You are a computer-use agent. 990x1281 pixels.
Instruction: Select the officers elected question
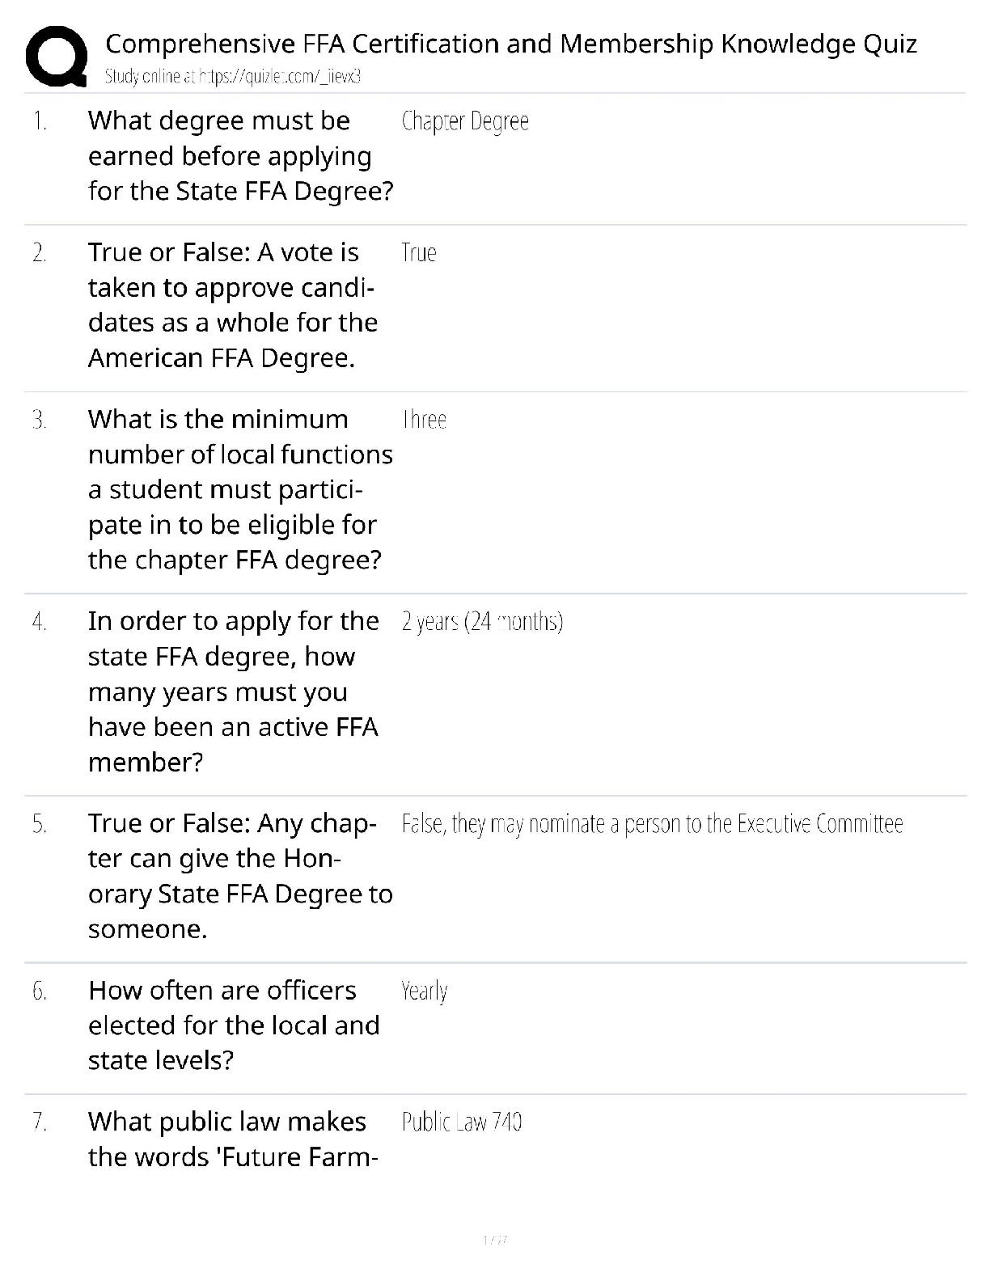click(234, 1025)
